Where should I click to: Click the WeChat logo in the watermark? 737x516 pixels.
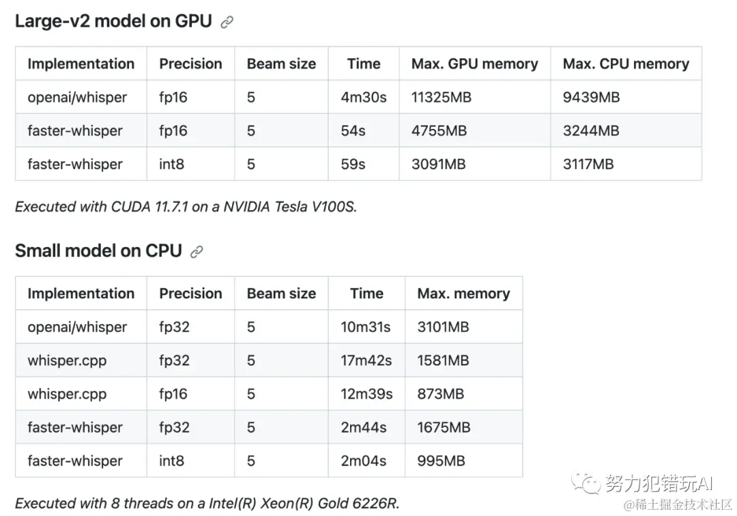(x=586, y=483)
